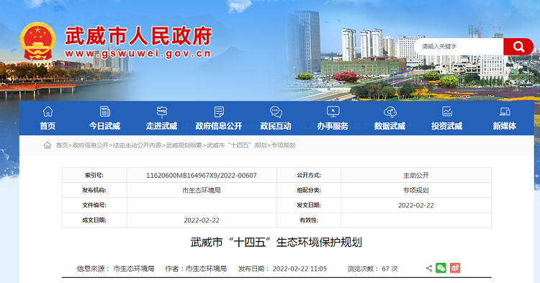Share article via red Weibo icon
Screen dimensions: 540x283
[455, 268]
